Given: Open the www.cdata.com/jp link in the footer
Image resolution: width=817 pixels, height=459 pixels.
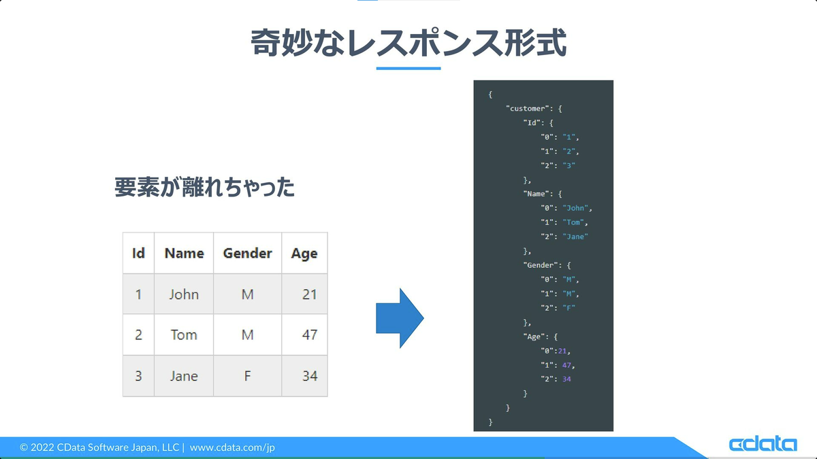Looking at the screenshot, I should tap(232, 447).
